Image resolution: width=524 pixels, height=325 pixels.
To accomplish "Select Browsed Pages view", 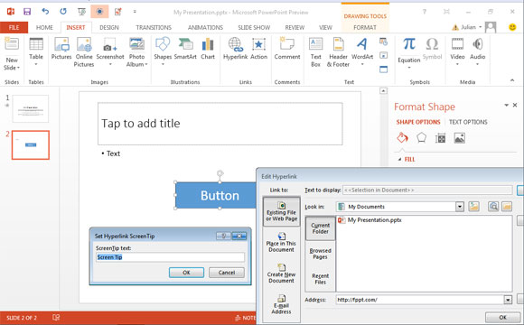I will [320, 254].
